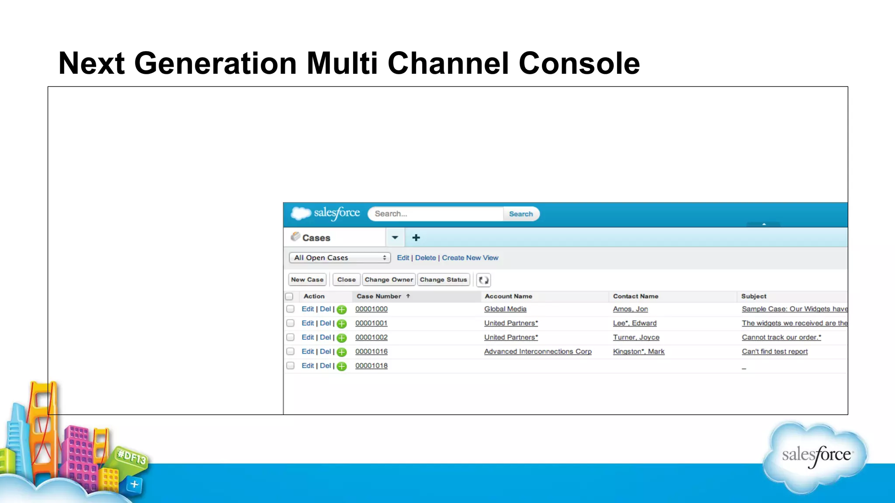Click green plus icon for case 00001002
The image size is (895, 503).
tap(342, 338)
